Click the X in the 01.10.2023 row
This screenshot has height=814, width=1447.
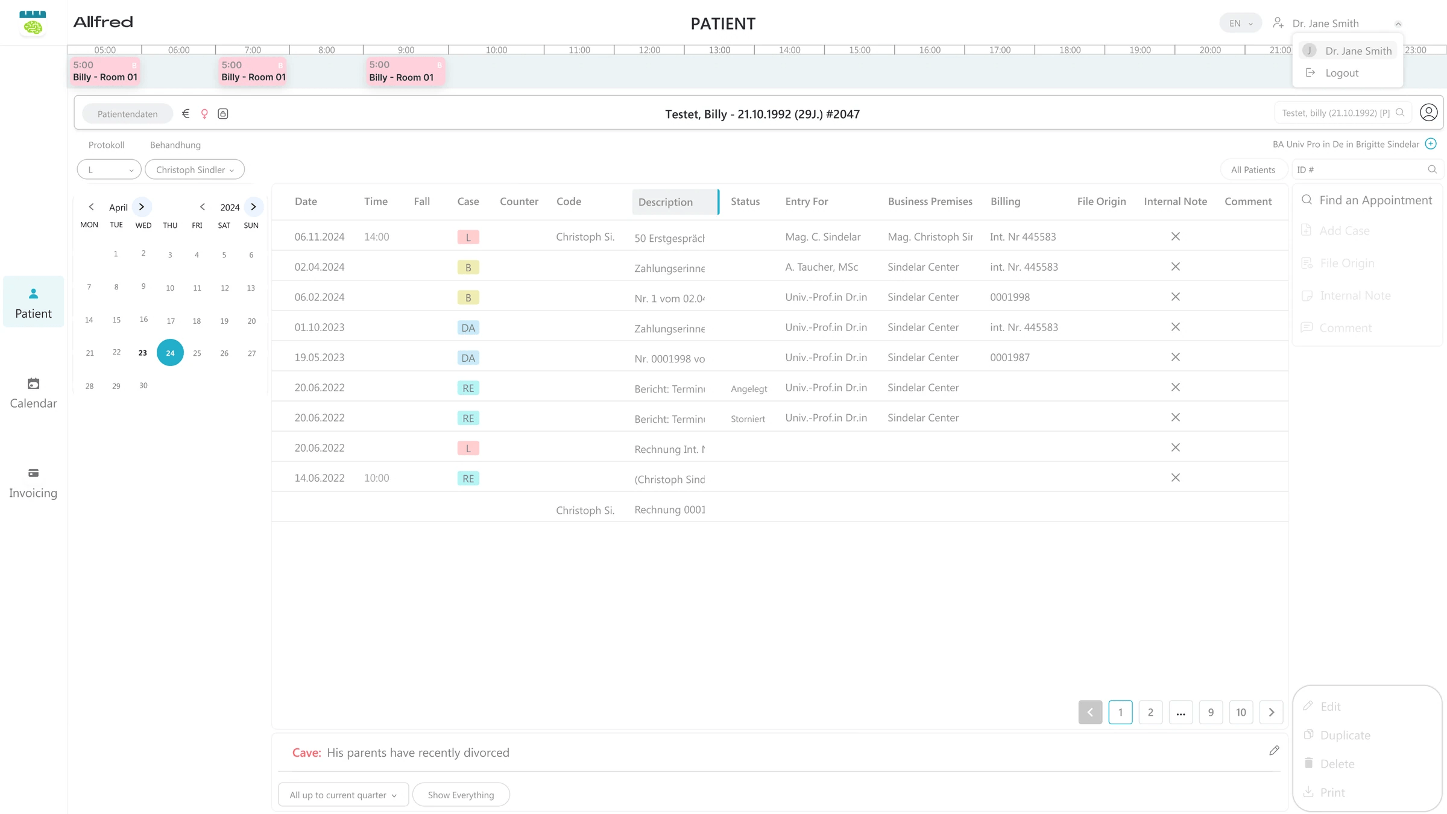(x=1175, y=327)
